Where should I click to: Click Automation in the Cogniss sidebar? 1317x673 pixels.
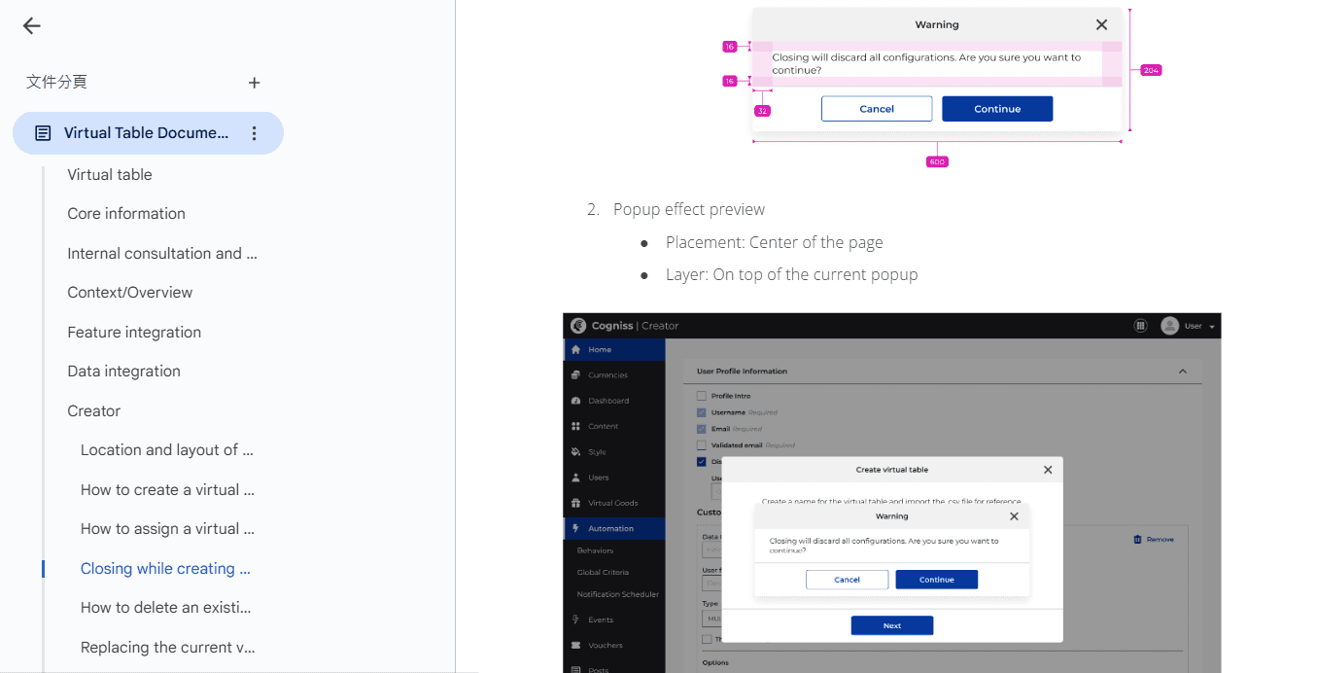(614, 529)
